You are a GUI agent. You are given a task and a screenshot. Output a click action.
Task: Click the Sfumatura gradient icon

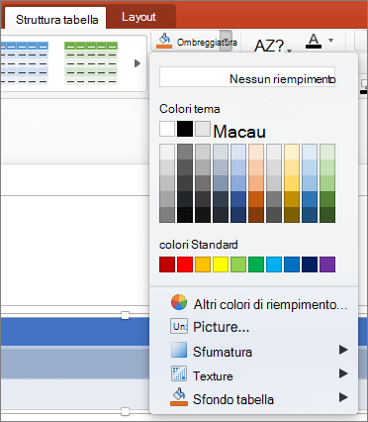click(179, 350)
